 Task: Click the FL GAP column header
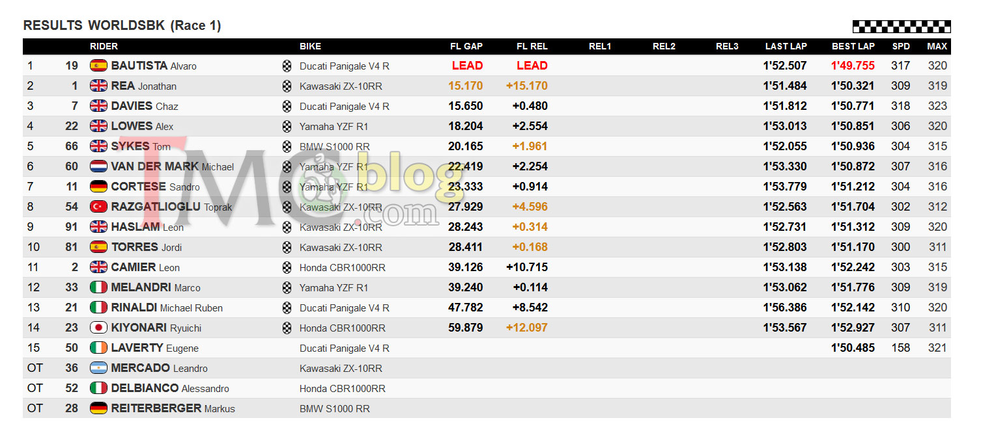[x=466, y=46]
